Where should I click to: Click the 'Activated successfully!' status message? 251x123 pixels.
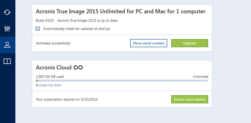53,43
